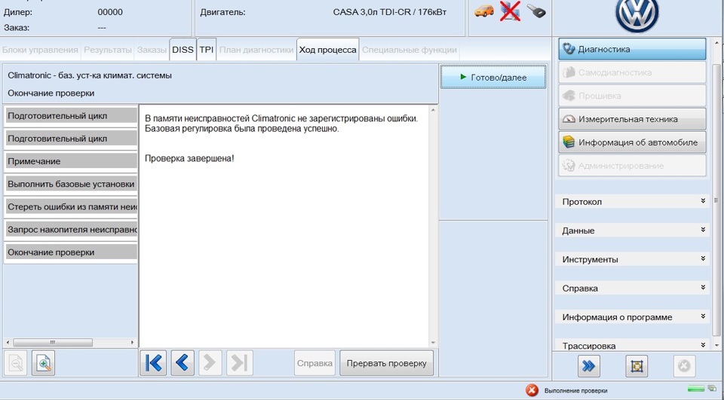
Task: Switch to Специальные функции tab
Action: [x=409, y=50]
